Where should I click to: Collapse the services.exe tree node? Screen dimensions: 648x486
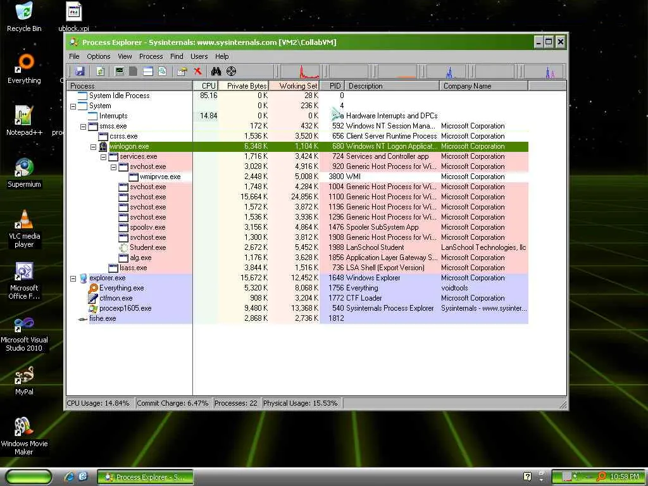click(103, 157)
